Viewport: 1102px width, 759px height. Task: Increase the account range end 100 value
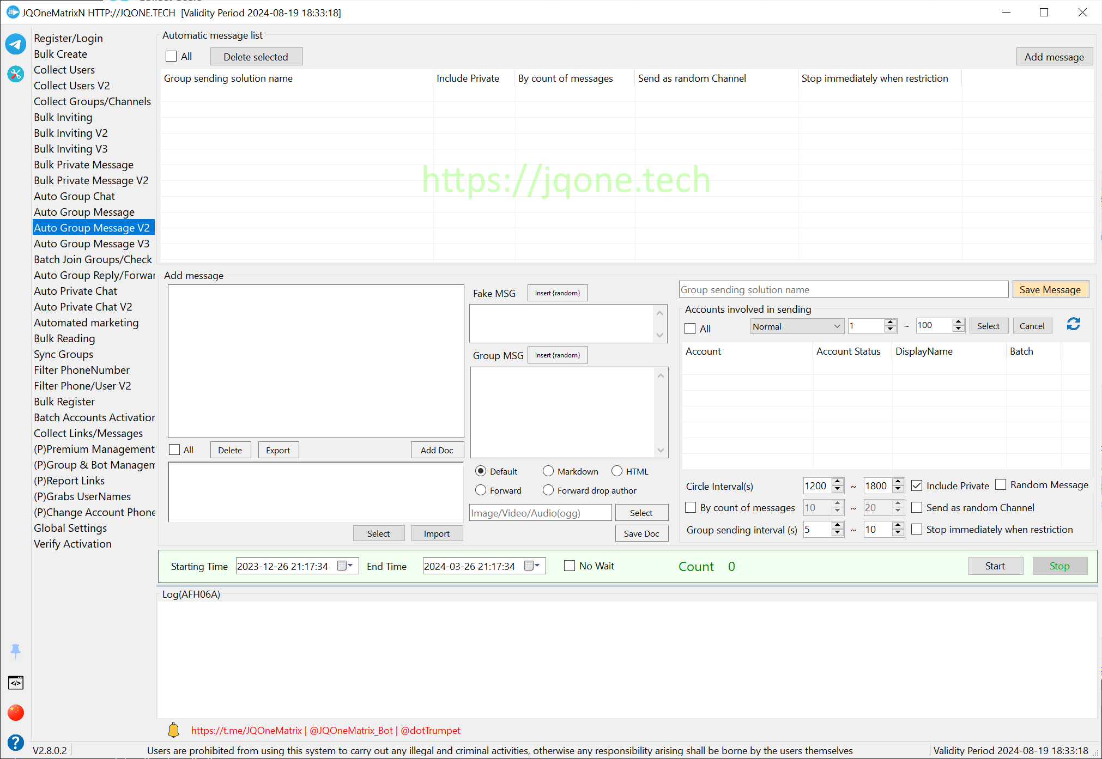(x=959, y=323)
